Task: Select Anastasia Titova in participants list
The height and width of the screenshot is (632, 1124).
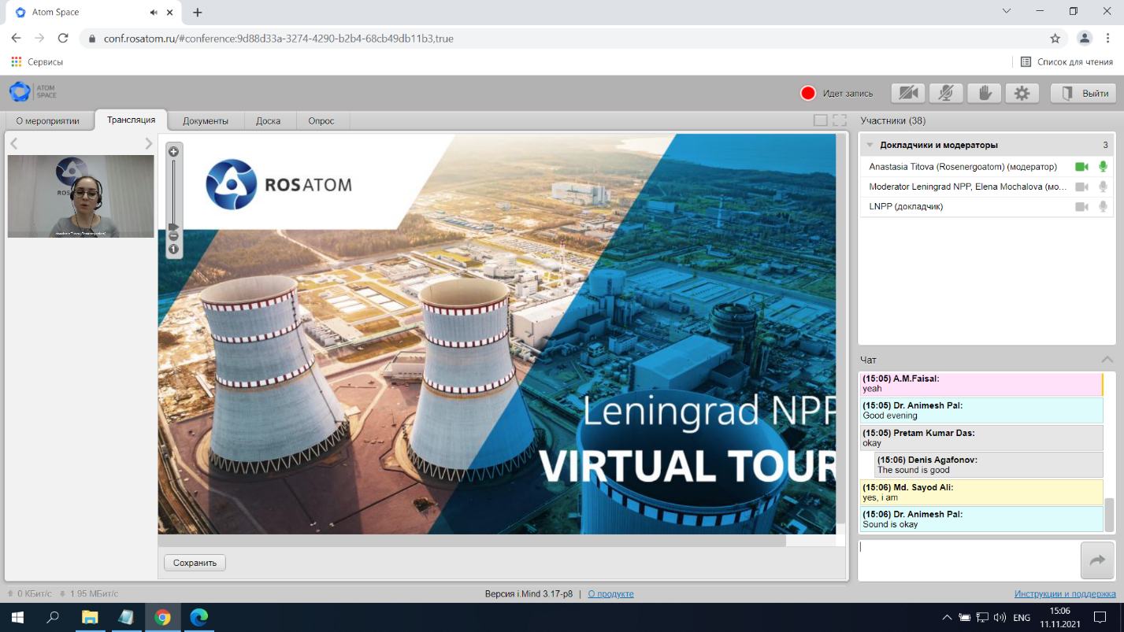Action: pos(986,167)
